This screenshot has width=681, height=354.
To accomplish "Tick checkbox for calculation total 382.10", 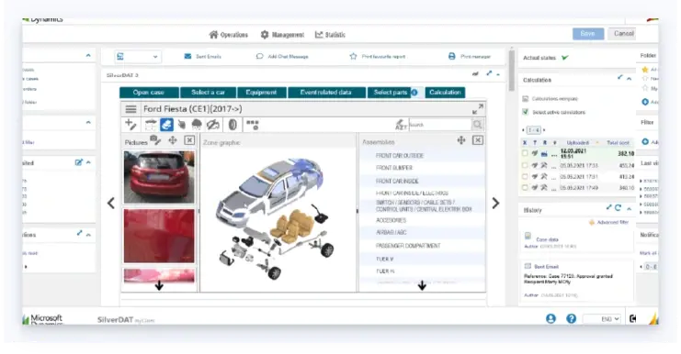I will tap(525, 153).
